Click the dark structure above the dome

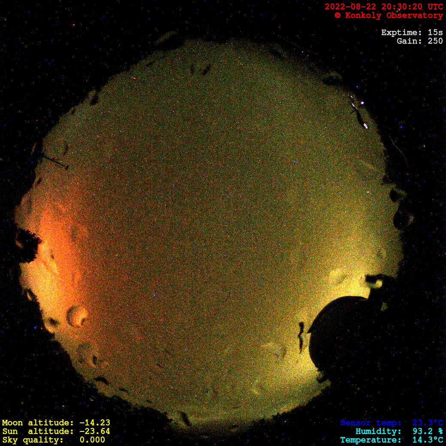tap(377, 280)
